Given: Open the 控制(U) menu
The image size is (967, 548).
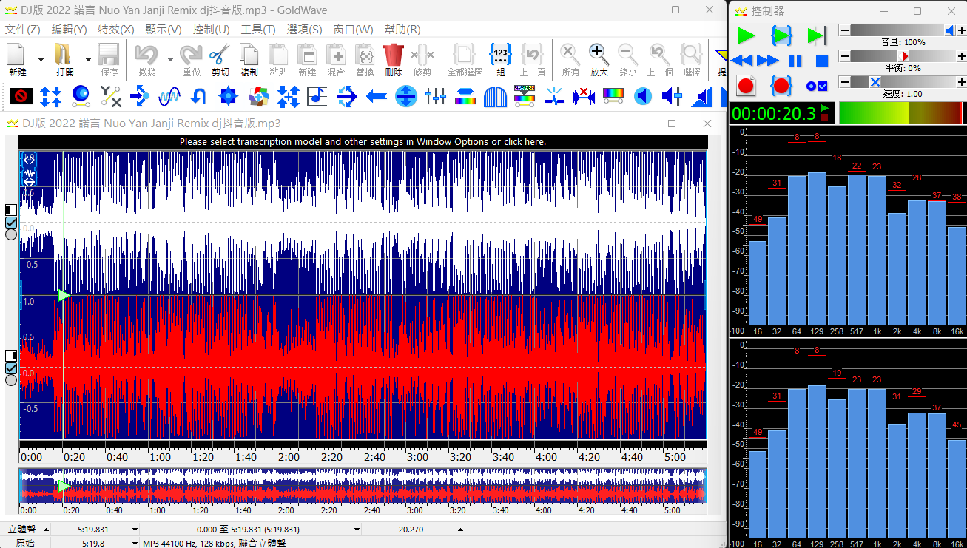Looking at the screenshot, I should pos(211,30).
